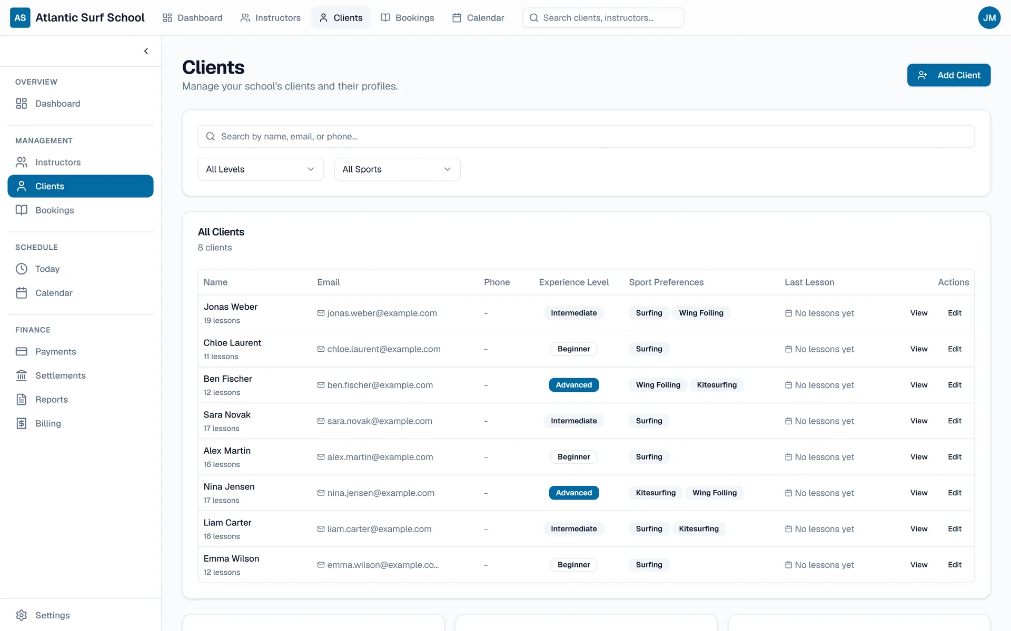Image resolution: width=1011 pixels, height=631 pixels.
Task: Open Payments in the sidebar
Action: point(81,351)
